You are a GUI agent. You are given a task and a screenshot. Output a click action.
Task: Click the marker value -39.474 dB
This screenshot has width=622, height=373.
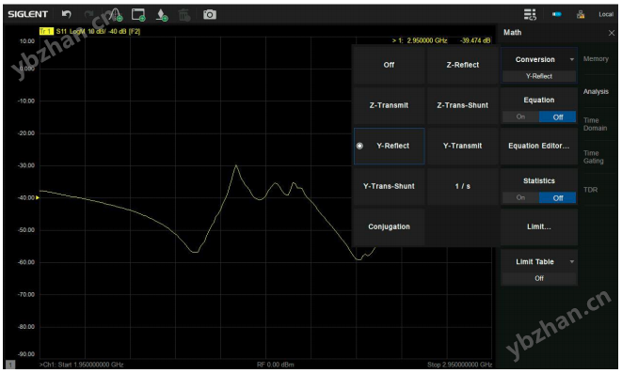tap(475, 40)
